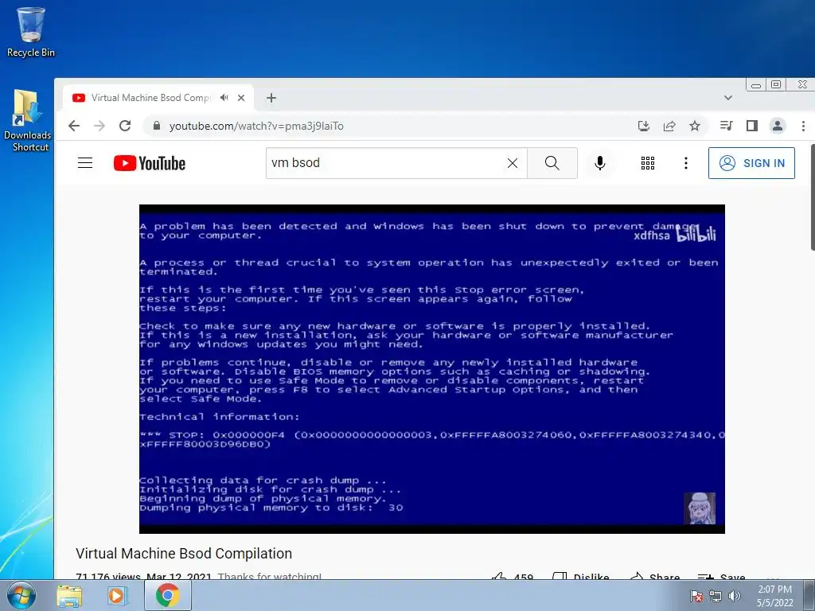The image size is (815, 611).
Task: Open the Windows Start menu
Action: pyautogui.click(x=21, y=595)
